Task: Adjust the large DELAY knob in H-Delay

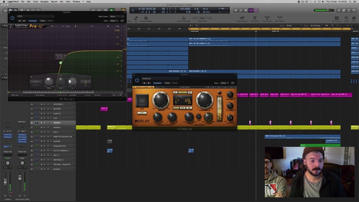Action: pos(161,100)
